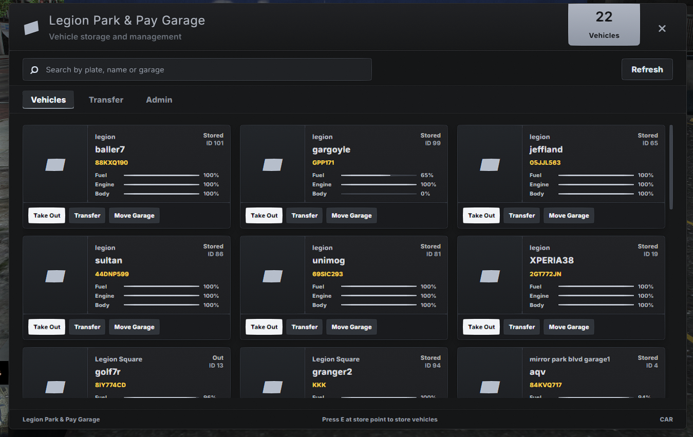Click the footer Legion Park & Pay Garage text
This screenshot has height=437, width=693.
coord(61,420)
